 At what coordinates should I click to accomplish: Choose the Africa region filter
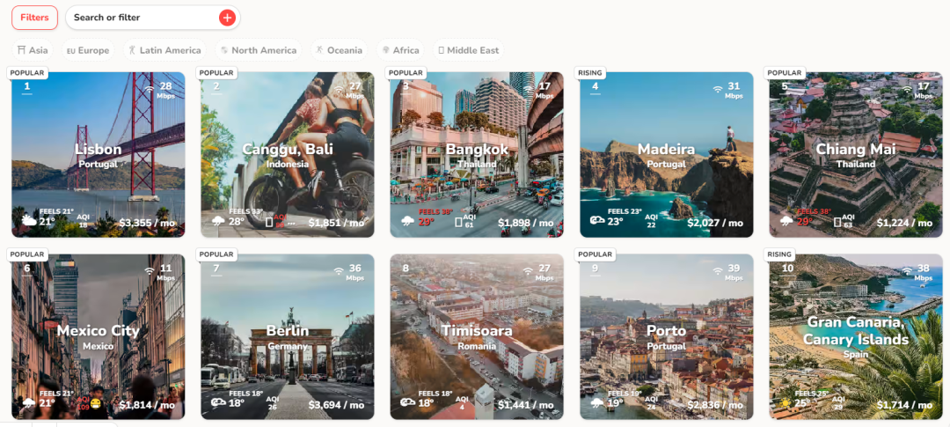coord(400,50)
